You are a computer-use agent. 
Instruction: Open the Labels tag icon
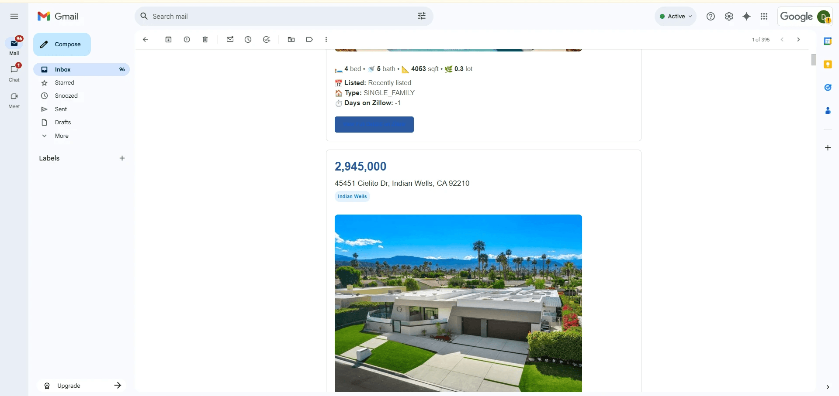tap(309, 40)
